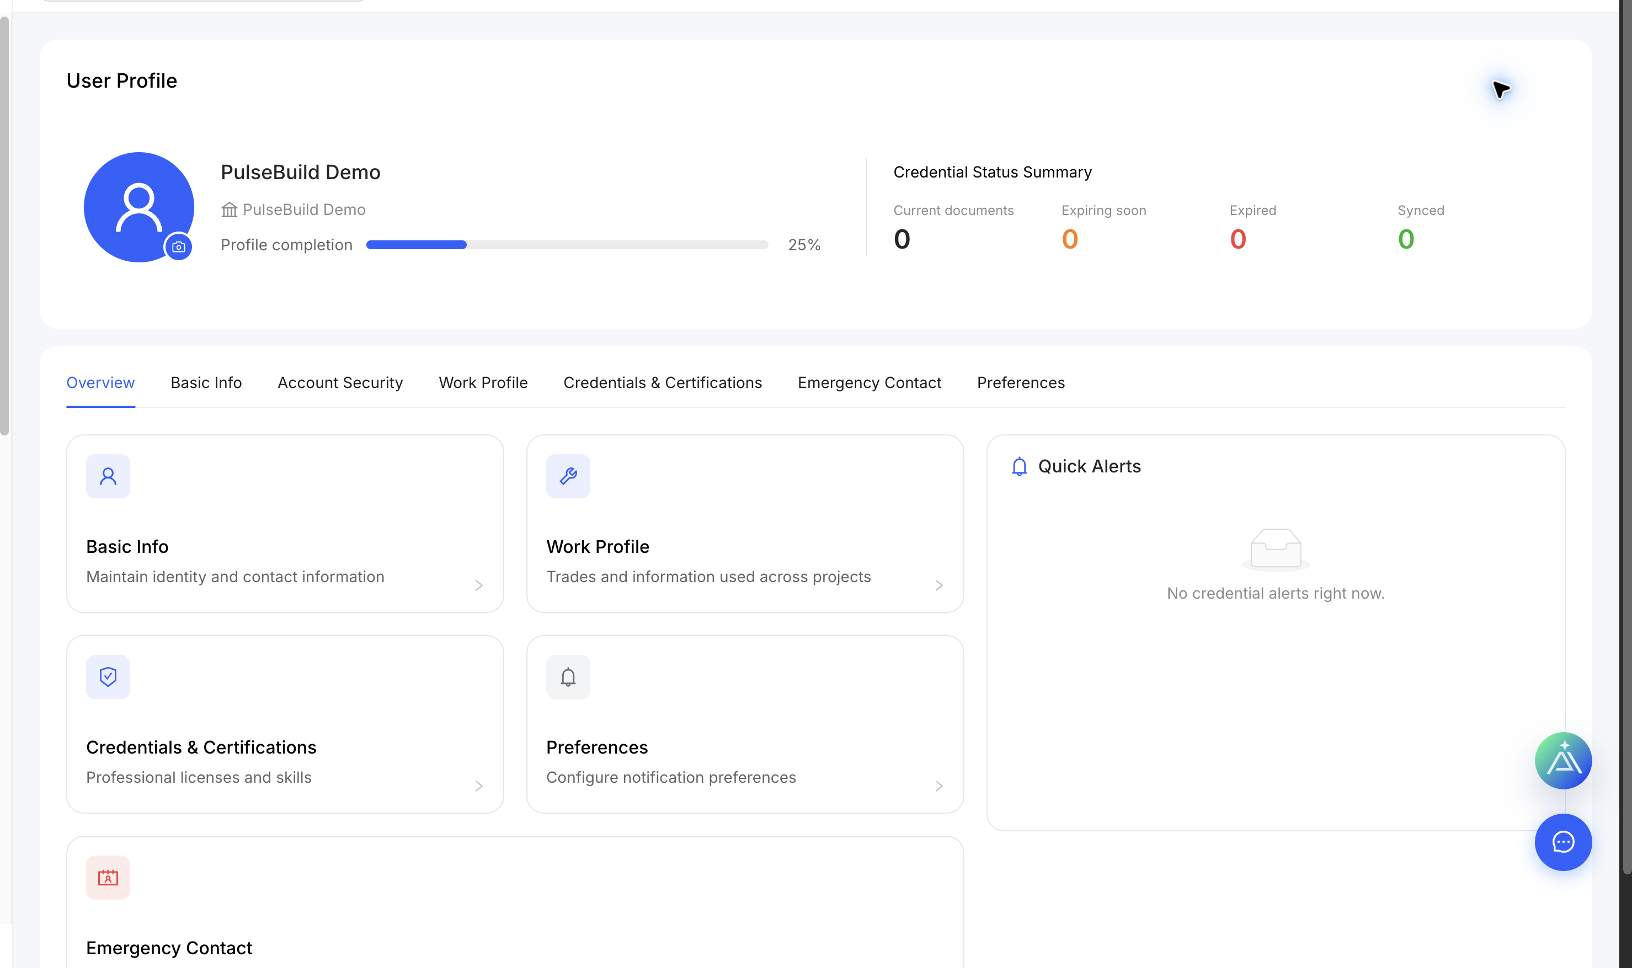This screenshot has height=968, width=1632.
Task: Open the Preferences card title
Action: (598, 747)
